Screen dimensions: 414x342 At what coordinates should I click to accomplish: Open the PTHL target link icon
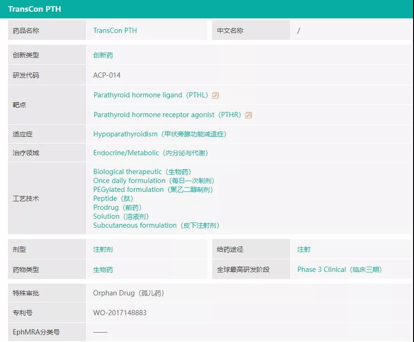[x=215, y=95]
